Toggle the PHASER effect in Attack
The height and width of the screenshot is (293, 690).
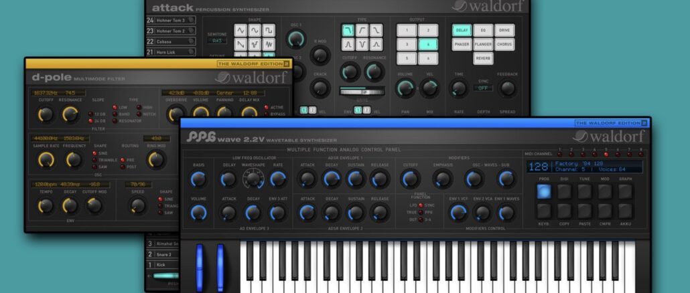click(462, 44)
